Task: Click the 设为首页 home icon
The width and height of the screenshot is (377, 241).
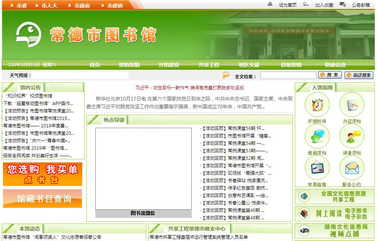Action: [270, 4]
